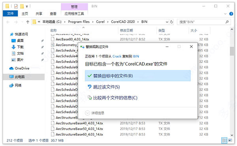Open the 主页 ribbon tab

coord(25,14)
